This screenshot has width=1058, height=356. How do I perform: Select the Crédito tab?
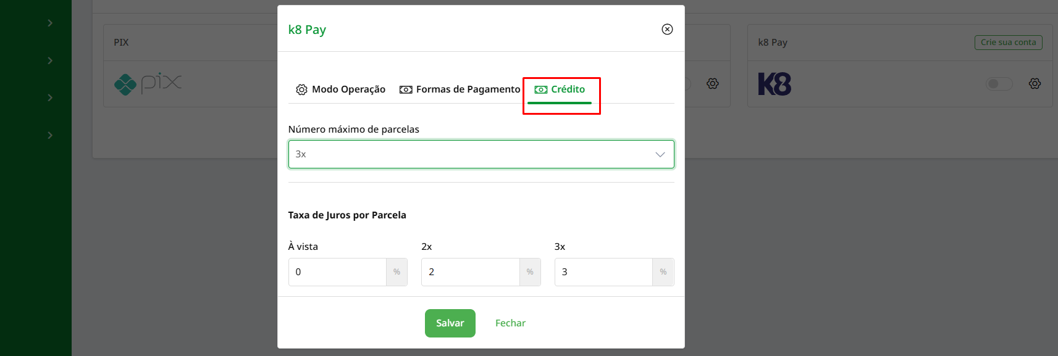tap(560, 89)
